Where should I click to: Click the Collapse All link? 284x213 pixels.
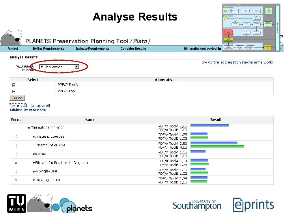[x=40, y=106]
